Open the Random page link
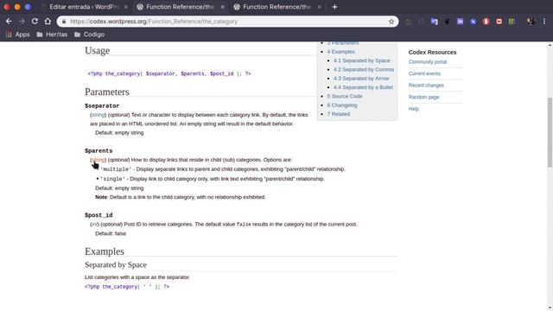Image resolution: width=553 pixels, height=311 pixels. coord(423,97)
